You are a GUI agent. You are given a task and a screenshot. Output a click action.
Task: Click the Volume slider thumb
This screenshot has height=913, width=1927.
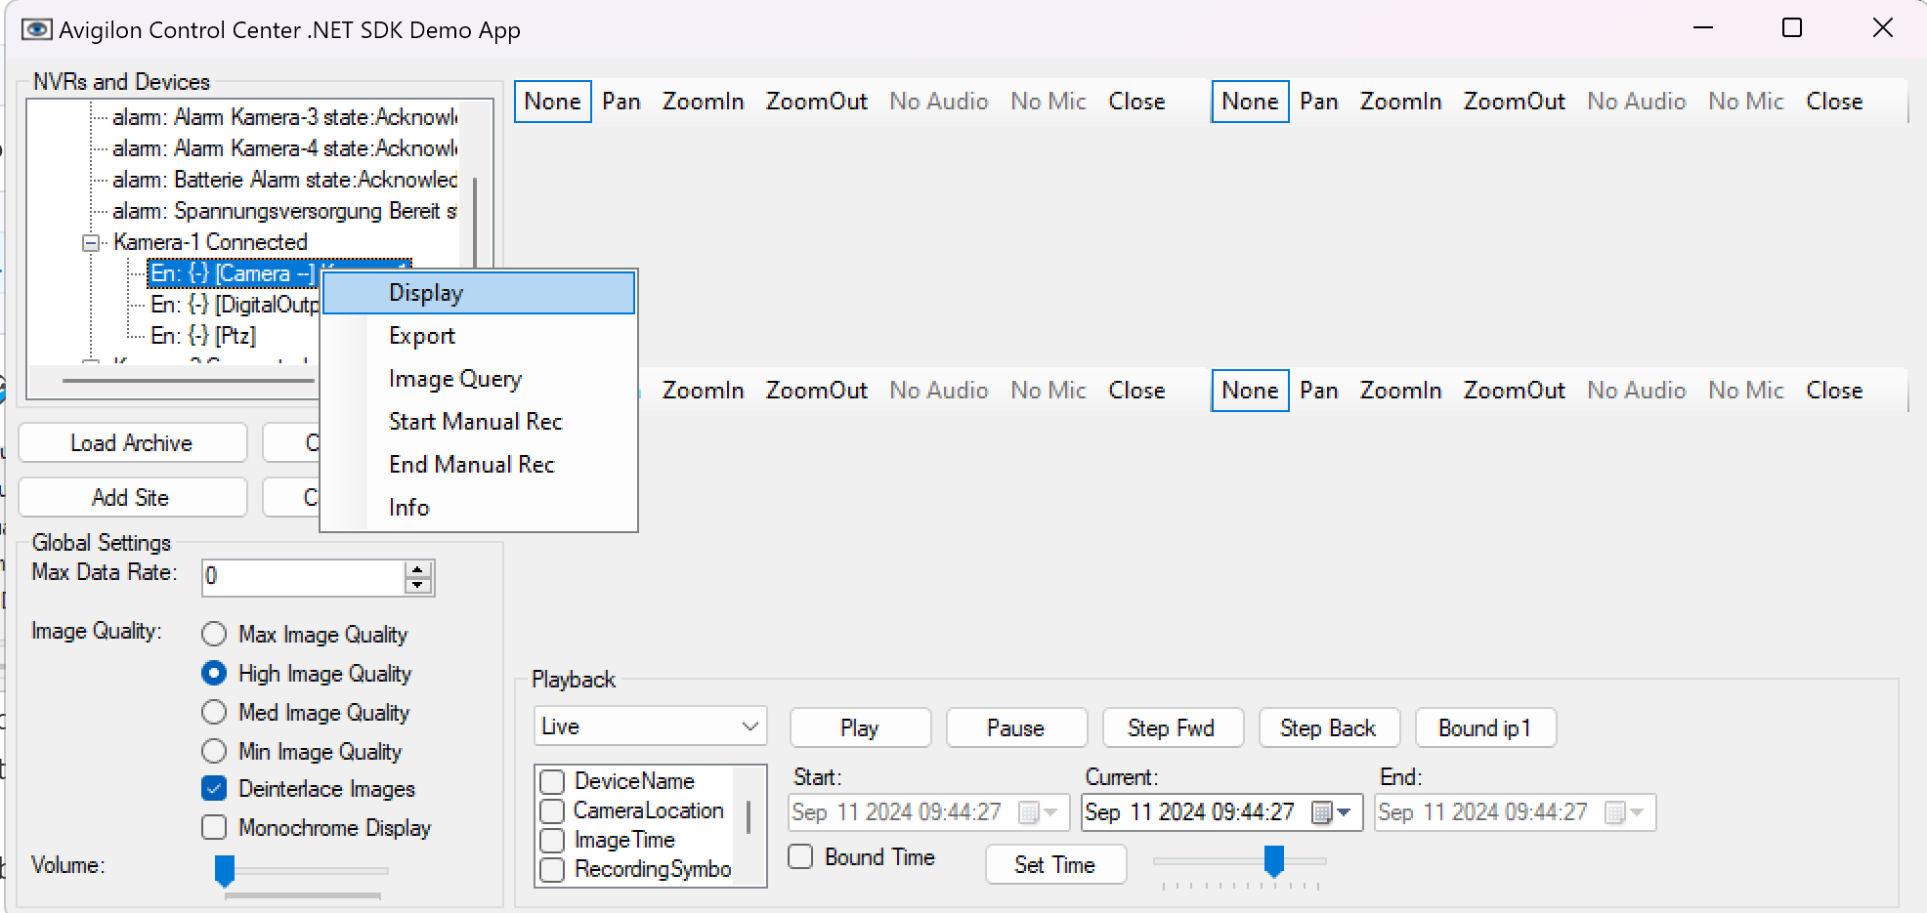tap(225, 870)
